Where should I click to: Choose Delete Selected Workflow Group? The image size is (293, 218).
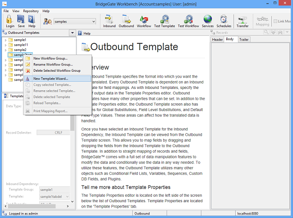[x=58, y=70]
